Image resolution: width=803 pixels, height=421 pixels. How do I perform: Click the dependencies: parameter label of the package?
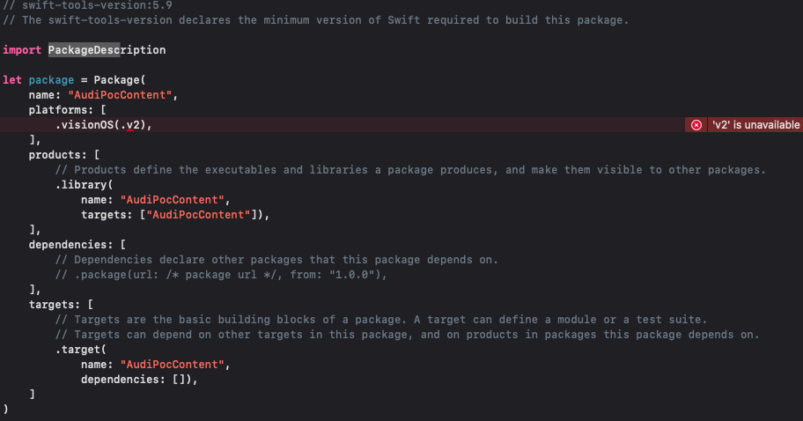(x=70, y=245)
